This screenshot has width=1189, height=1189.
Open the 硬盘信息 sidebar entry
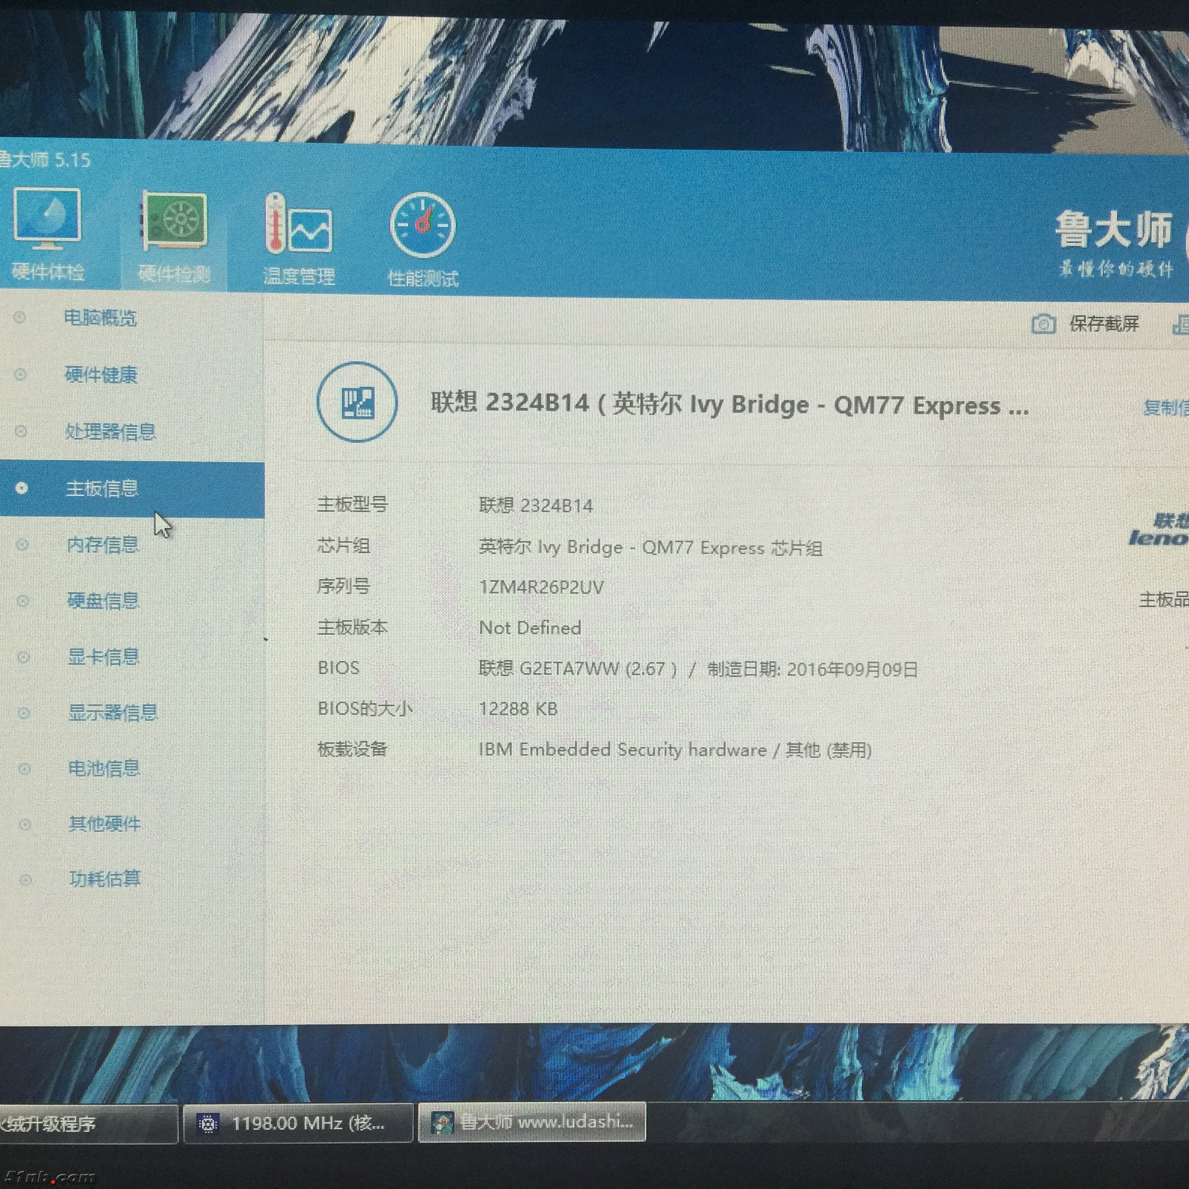(103, 601)
